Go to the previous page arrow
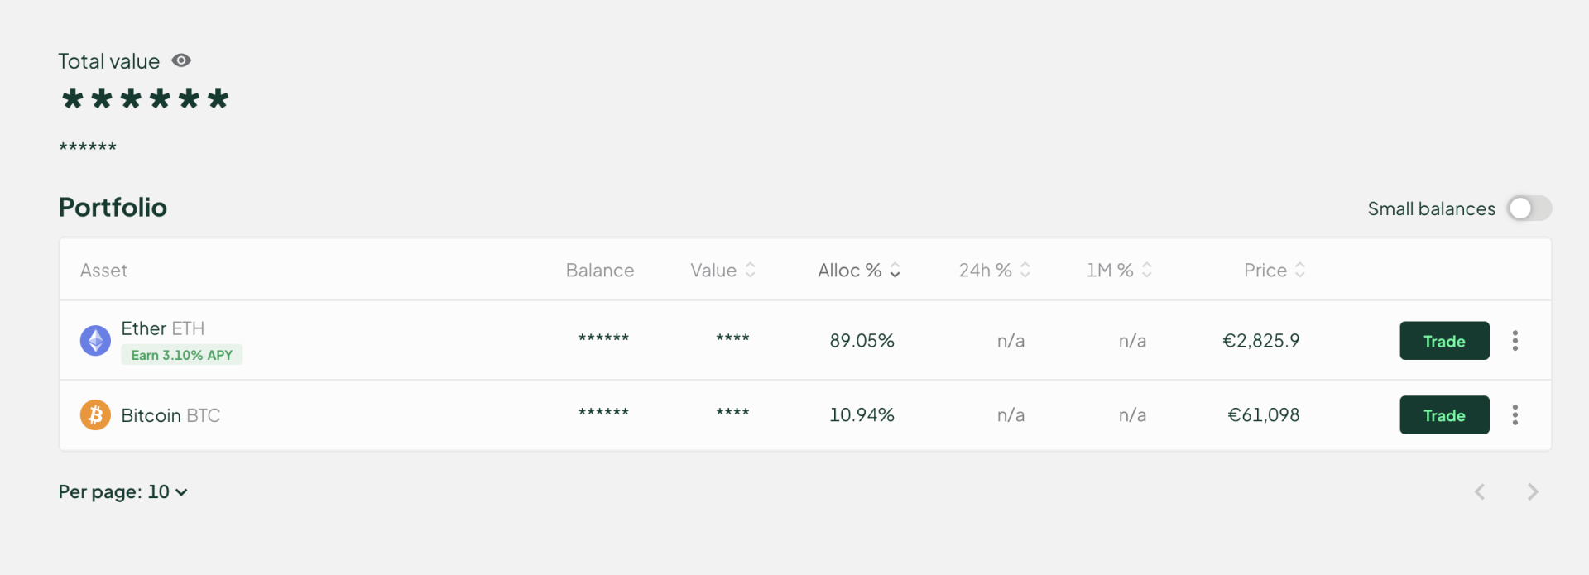 [x=1480, y=491]
